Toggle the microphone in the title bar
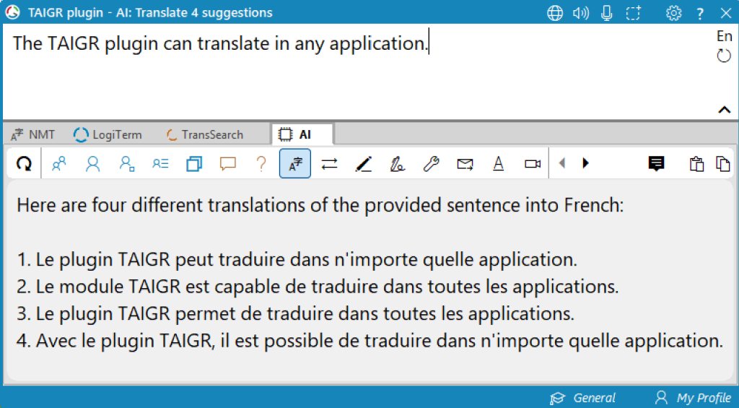Screen dimensions: 739x408 [606, 13]
